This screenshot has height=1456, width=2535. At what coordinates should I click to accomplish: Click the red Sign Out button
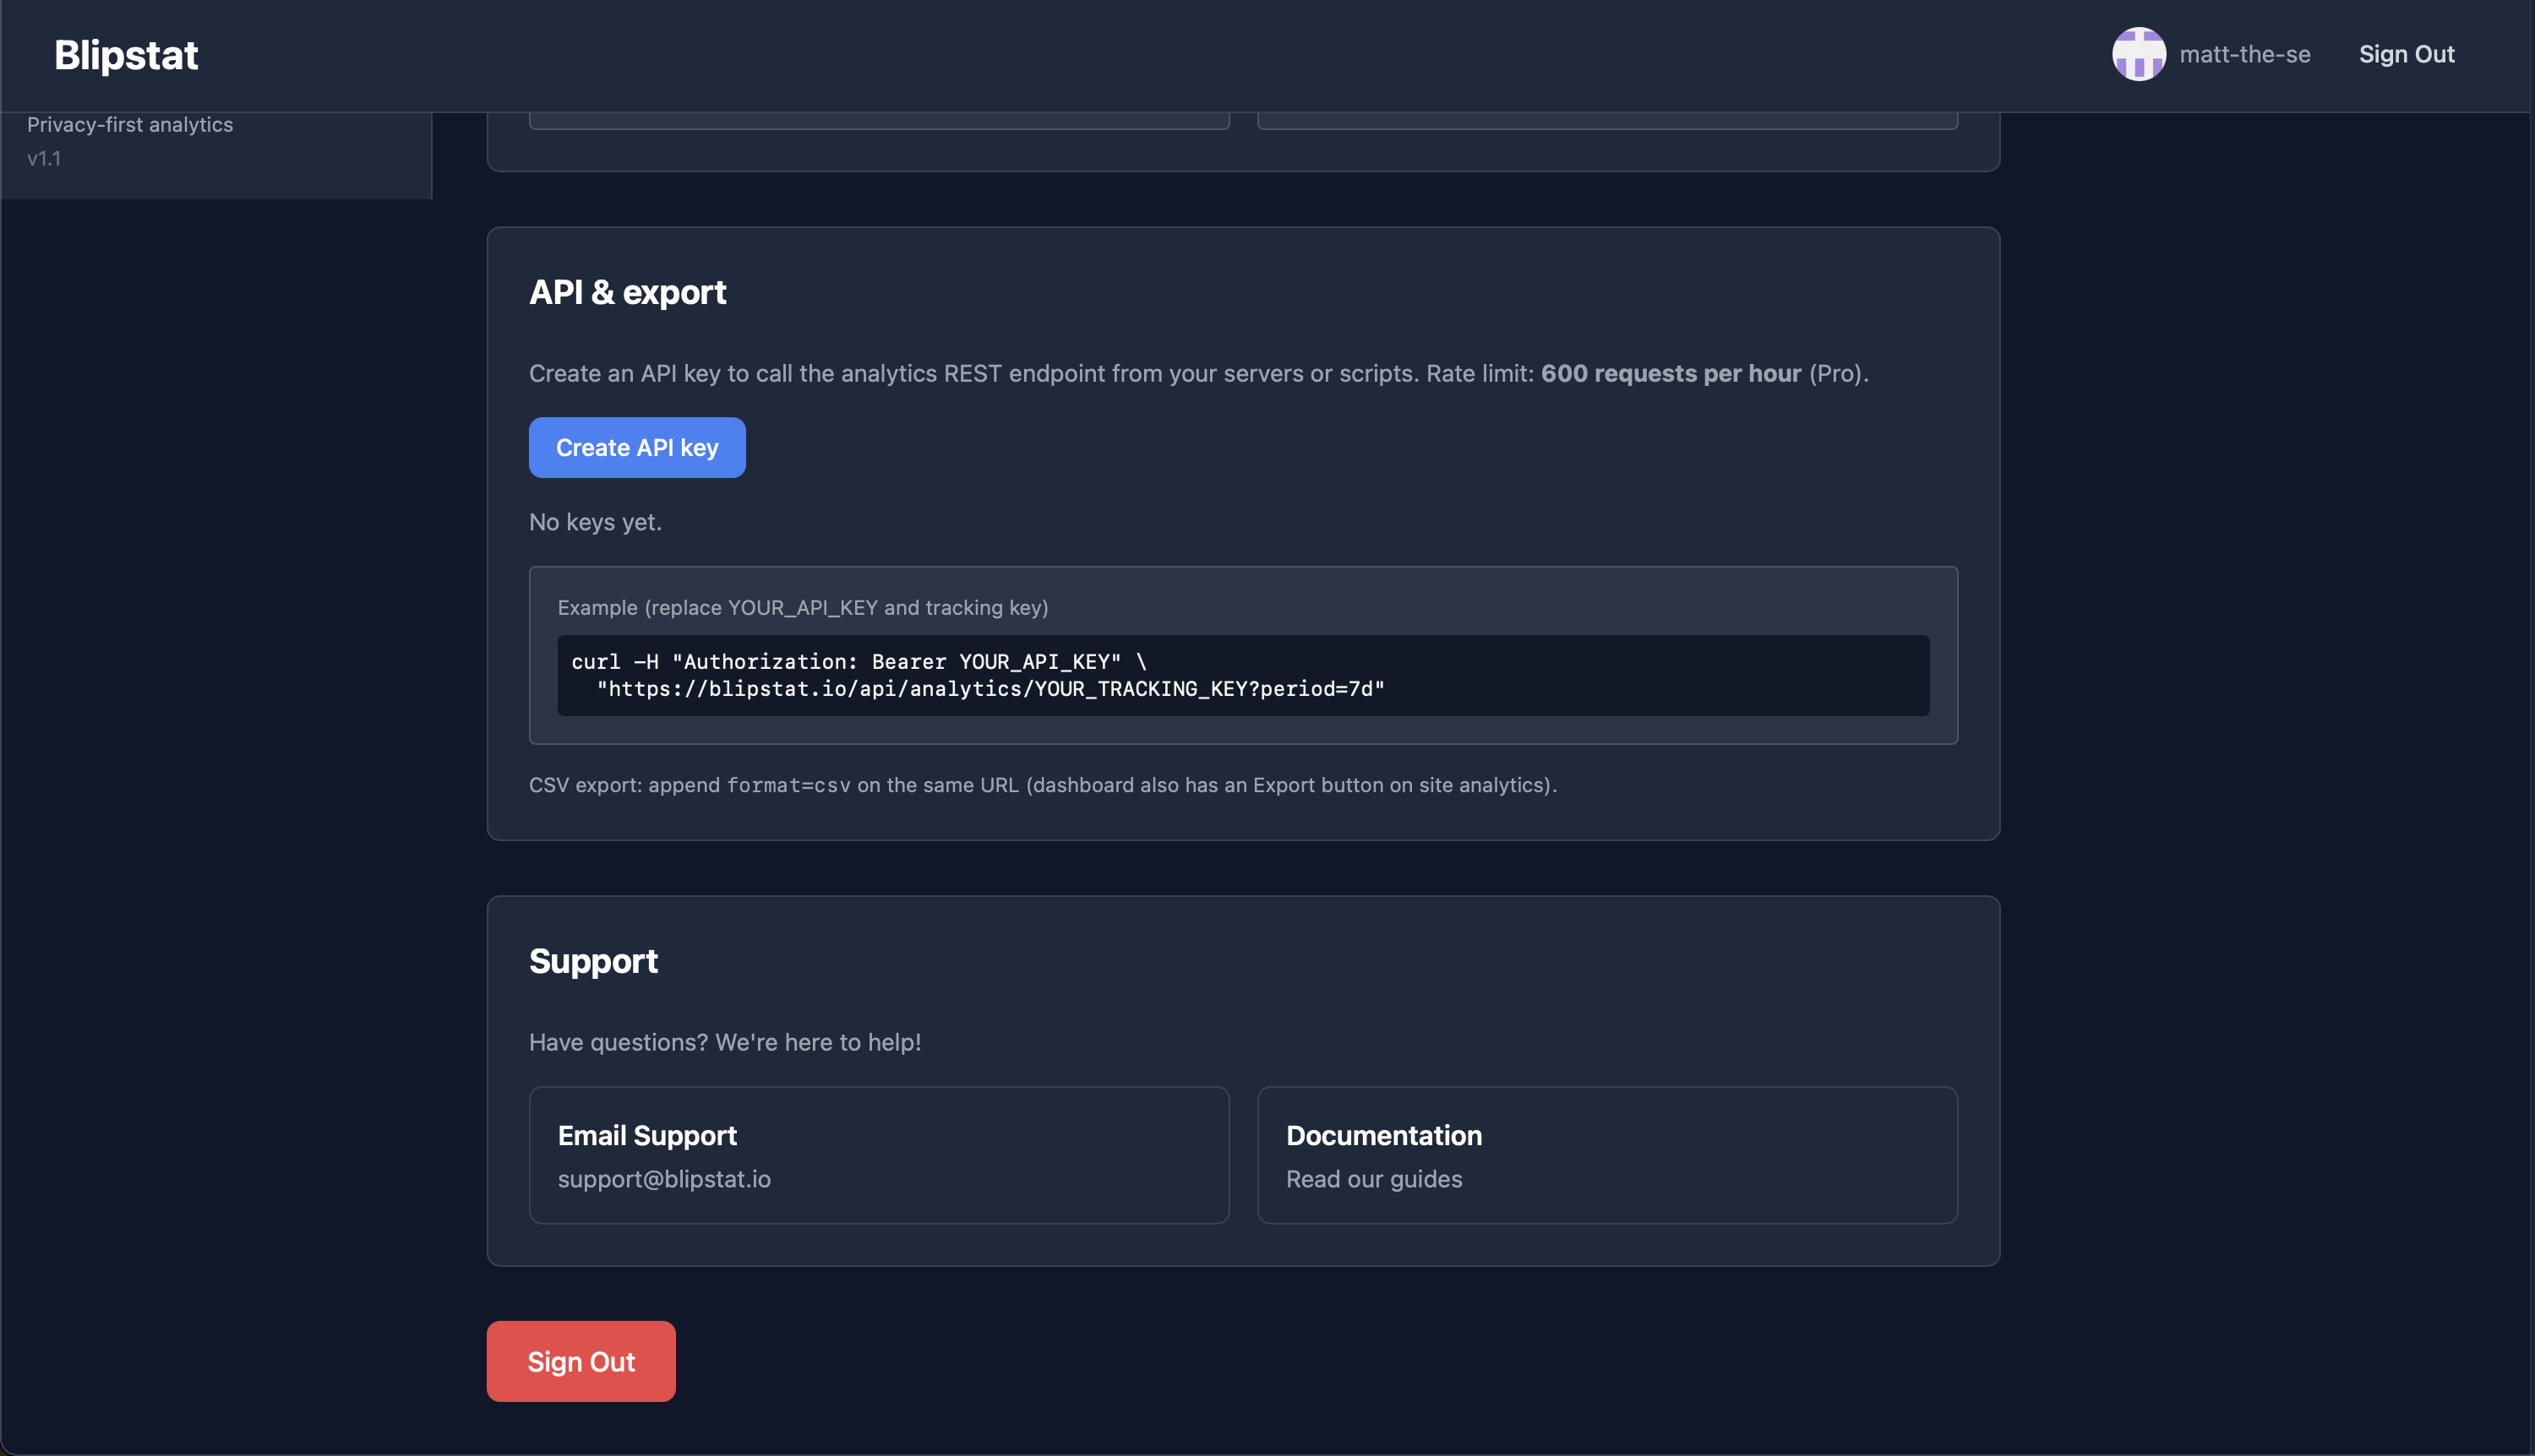[581, 1361]
